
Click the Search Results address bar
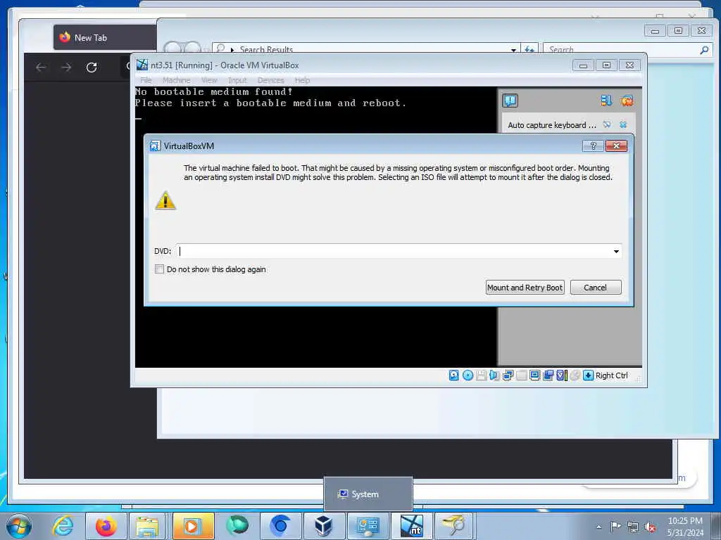pyautogui.click(x=365, y=50)
